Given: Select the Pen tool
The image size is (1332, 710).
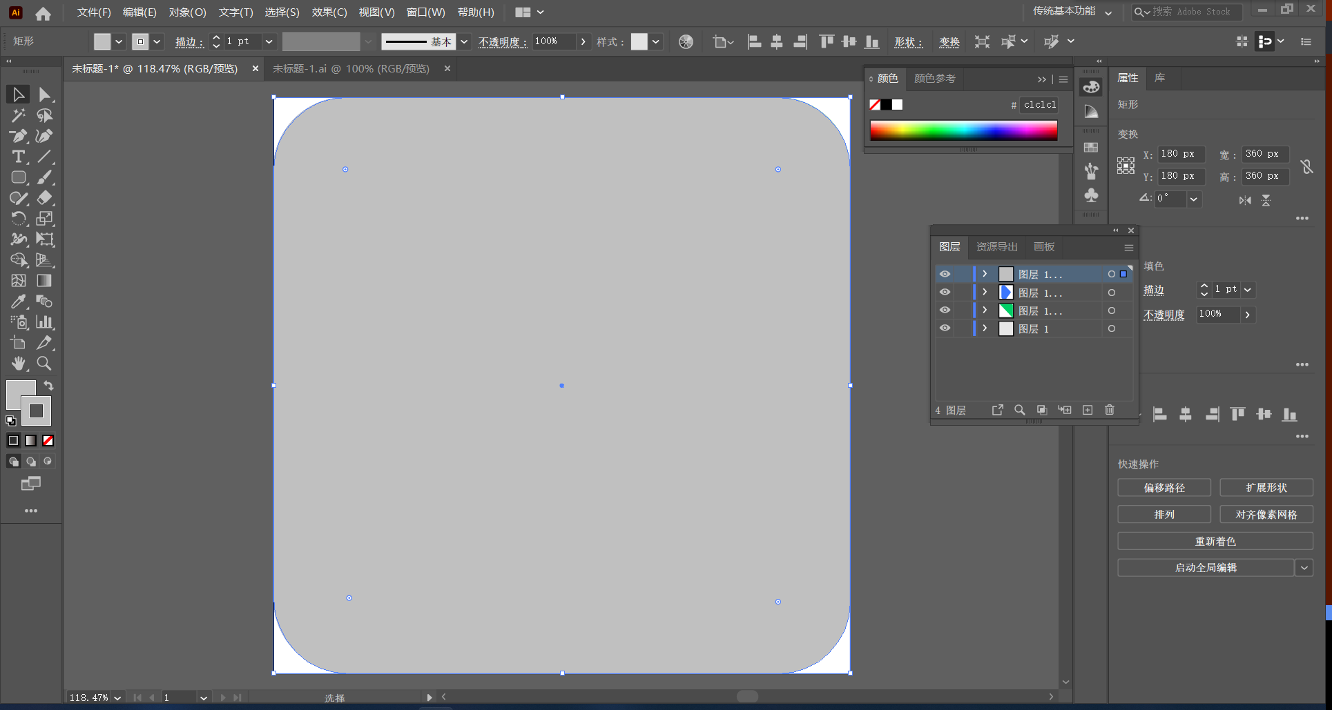Looking at the screenshot, I should click(19, 136).
